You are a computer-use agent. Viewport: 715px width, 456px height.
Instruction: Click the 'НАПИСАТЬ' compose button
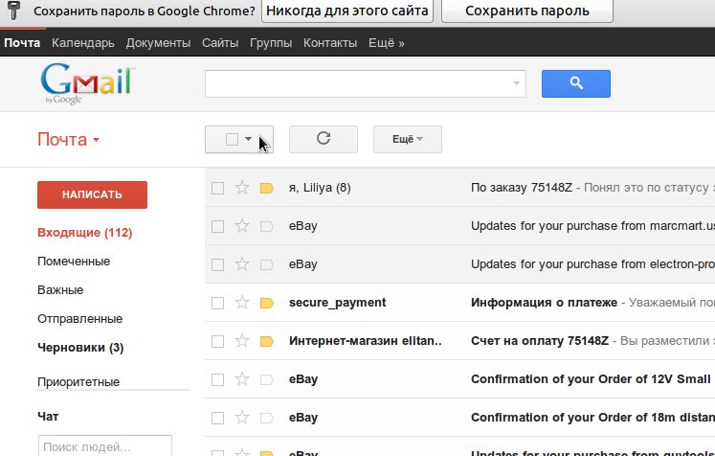click(x=92, y=194)
